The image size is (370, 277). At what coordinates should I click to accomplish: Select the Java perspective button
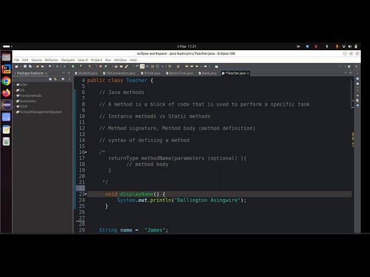(x=357, y=66)
